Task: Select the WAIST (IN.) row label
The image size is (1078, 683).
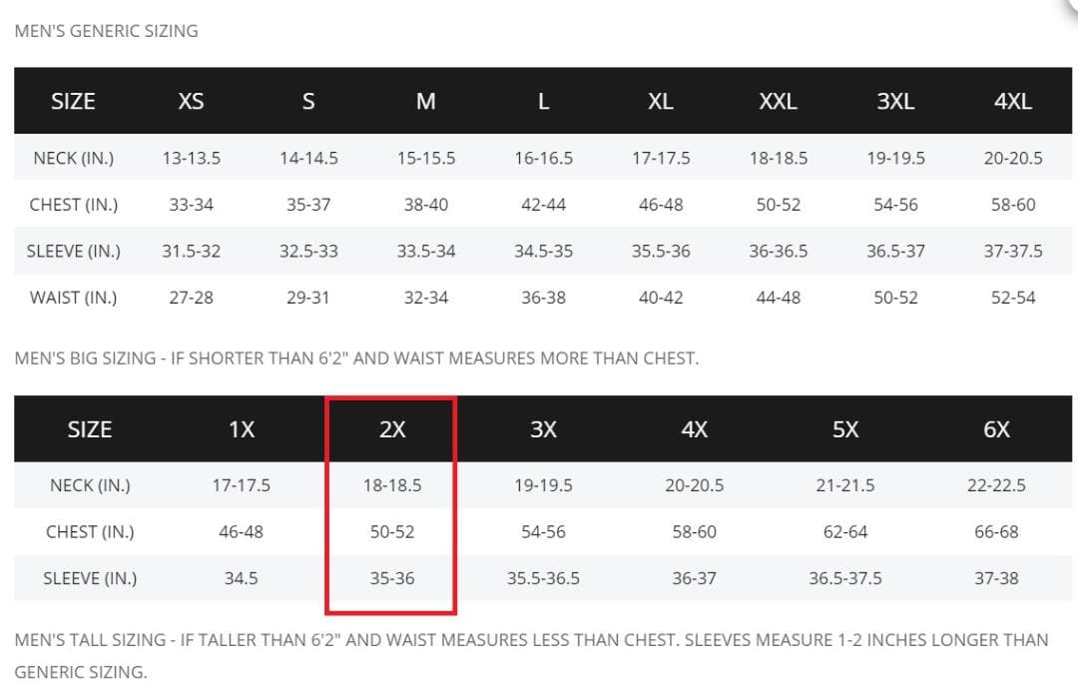Action: pos(73,298)
